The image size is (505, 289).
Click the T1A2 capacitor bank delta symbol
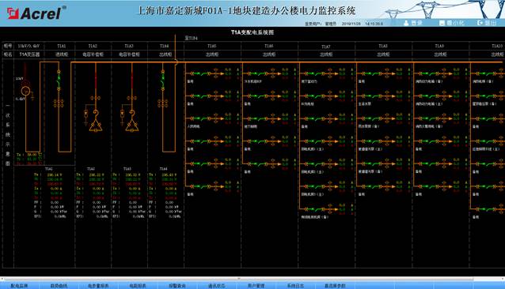pyautogui.click(x=96, y=126)
